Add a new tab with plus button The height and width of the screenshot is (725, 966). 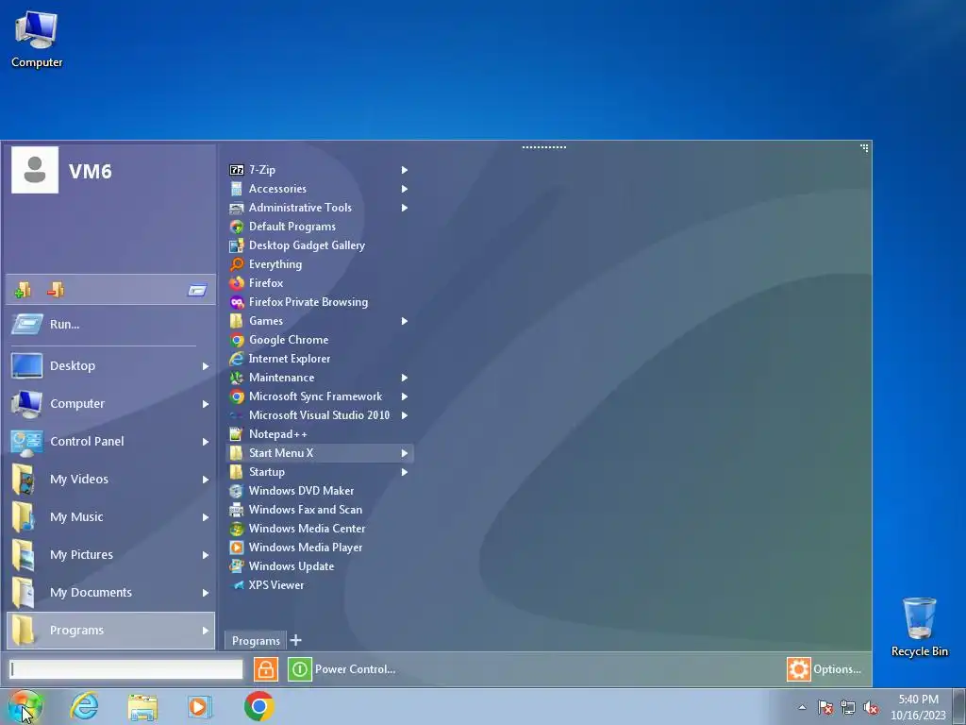point(295,640)
